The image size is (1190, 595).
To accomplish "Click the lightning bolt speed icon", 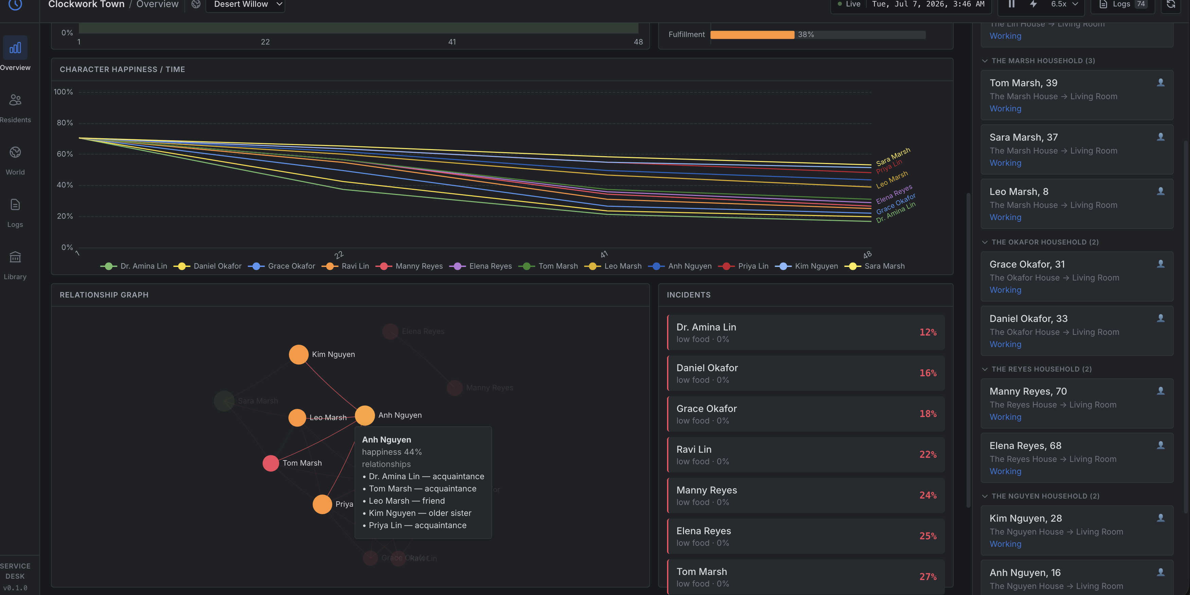I will tap(1033, 4).
